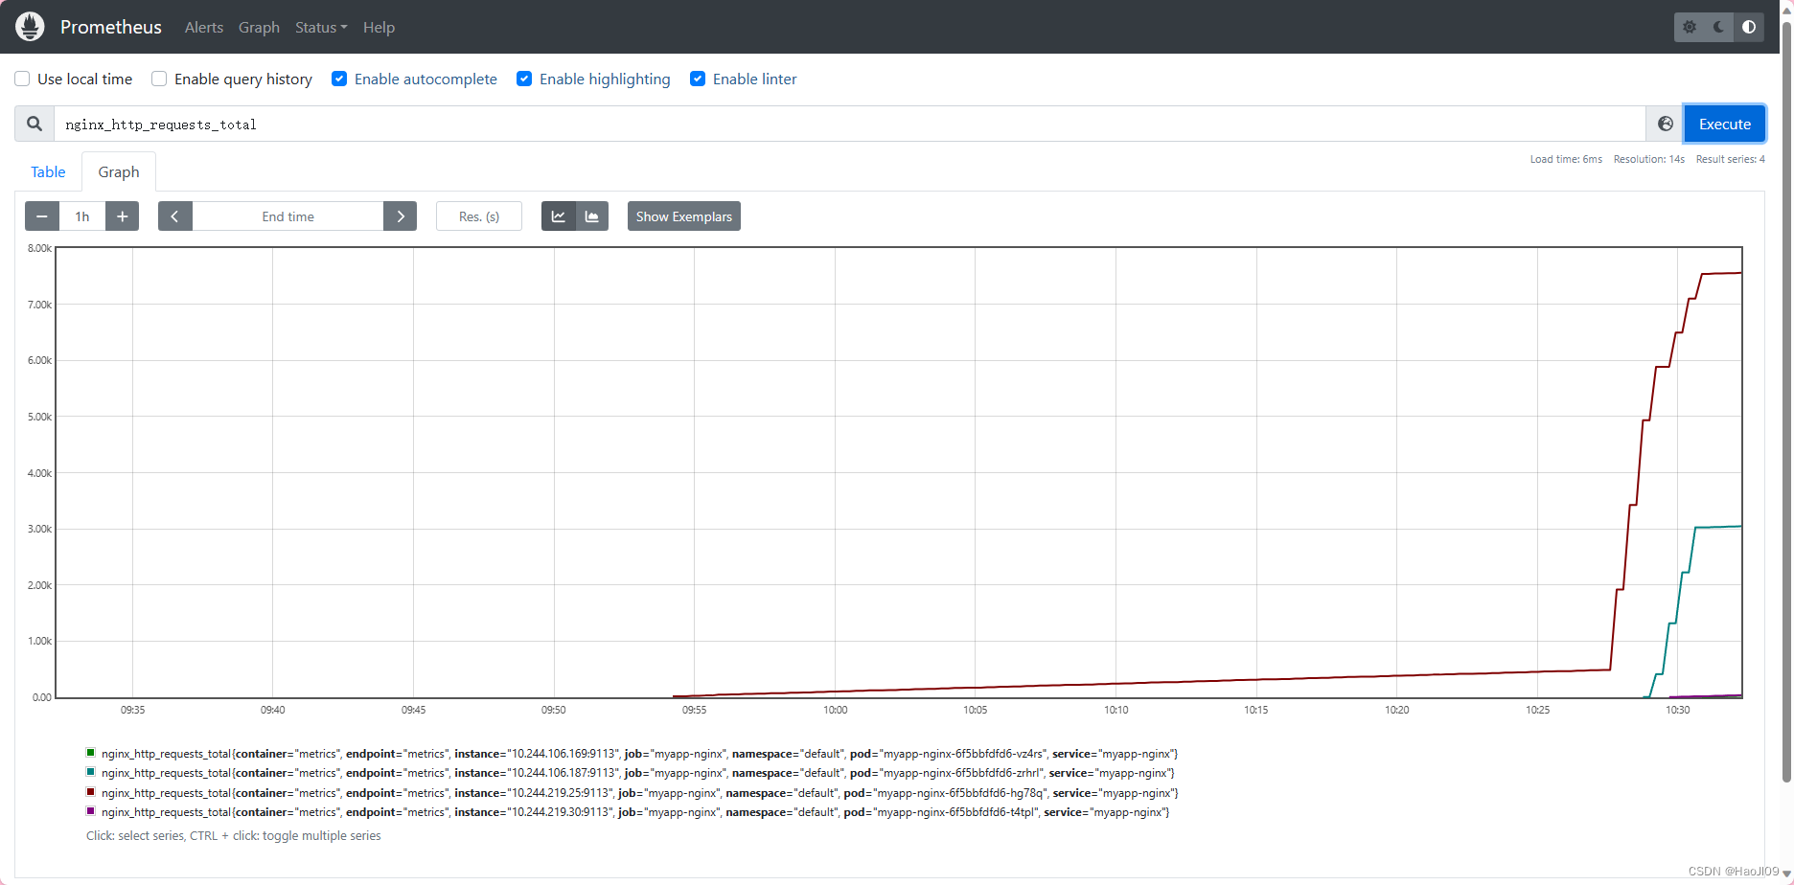Select series with instance 10.244.106.187:9113

(x=638, y=773)
